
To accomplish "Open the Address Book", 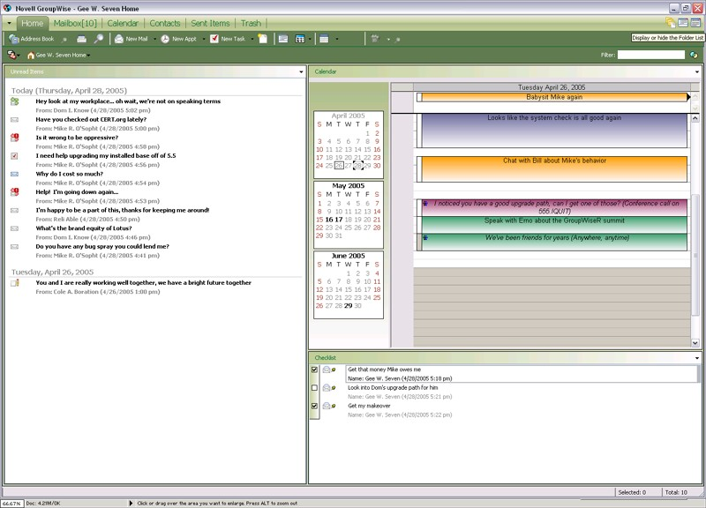I will click(32, 39).
